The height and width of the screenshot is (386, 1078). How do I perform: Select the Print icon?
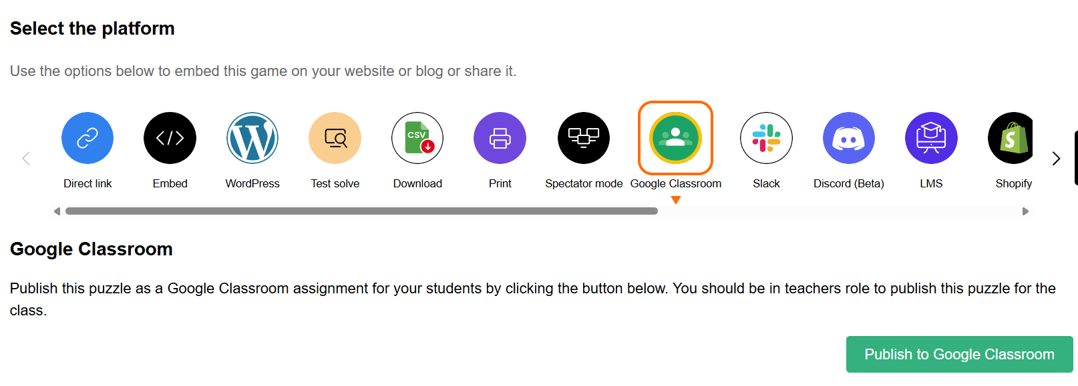point(500,138)
